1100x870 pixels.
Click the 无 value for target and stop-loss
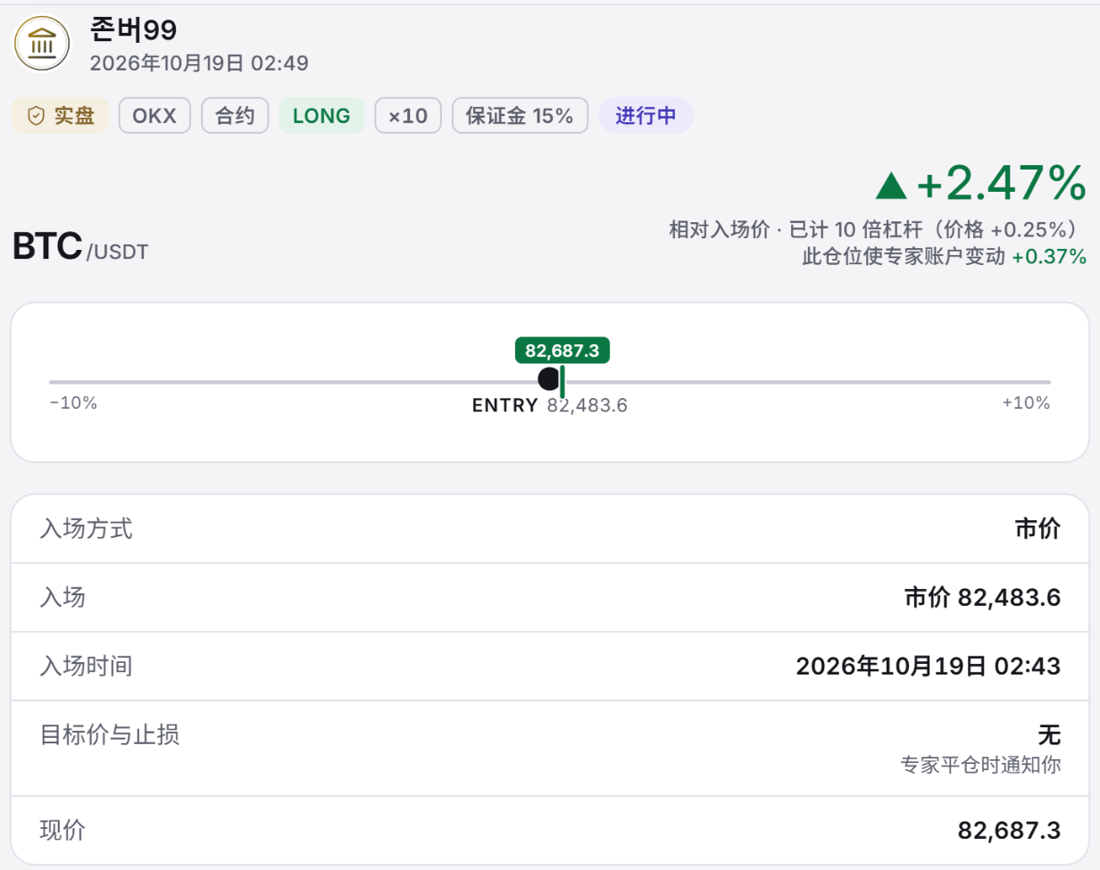(x=1049, y=735)
